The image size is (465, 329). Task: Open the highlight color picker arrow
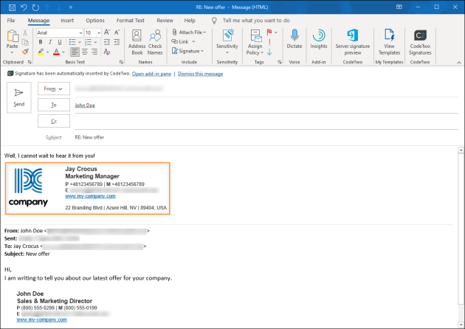[x=48, y=52]
